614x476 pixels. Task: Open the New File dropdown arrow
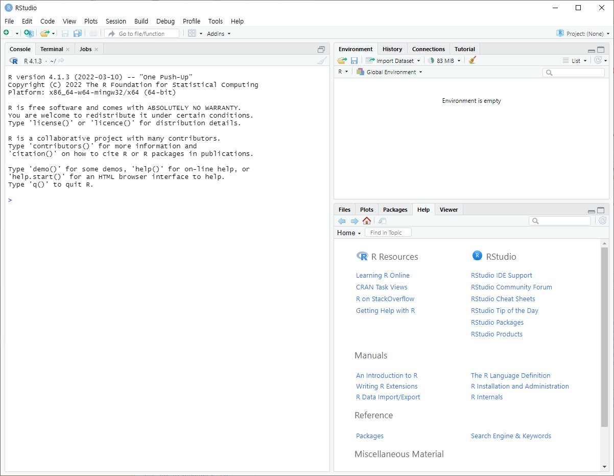point(17,34)
